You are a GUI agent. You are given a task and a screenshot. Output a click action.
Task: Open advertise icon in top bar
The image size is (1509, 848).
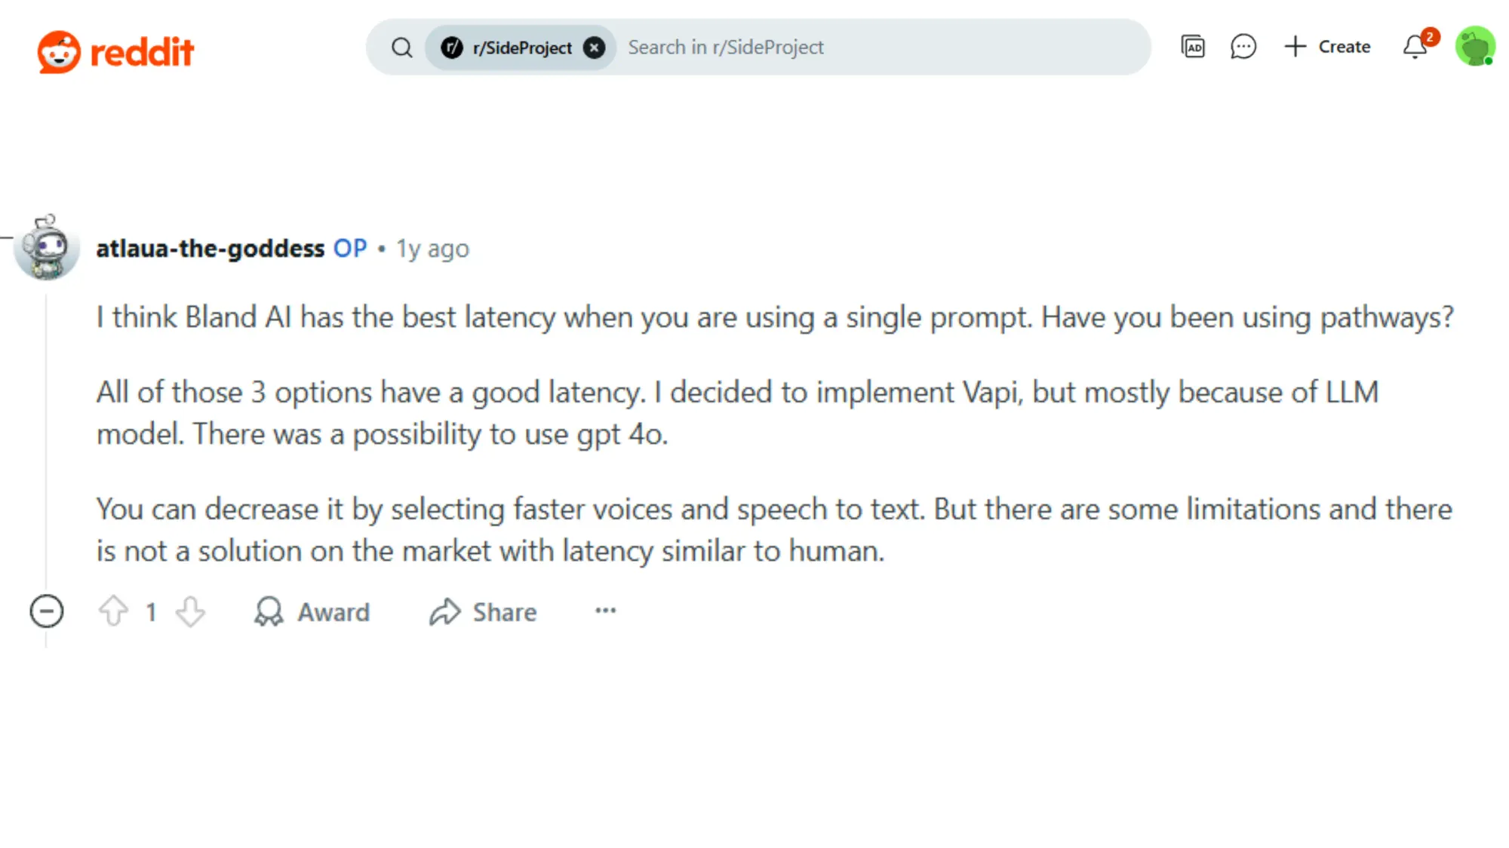[x=1193, y=47]
